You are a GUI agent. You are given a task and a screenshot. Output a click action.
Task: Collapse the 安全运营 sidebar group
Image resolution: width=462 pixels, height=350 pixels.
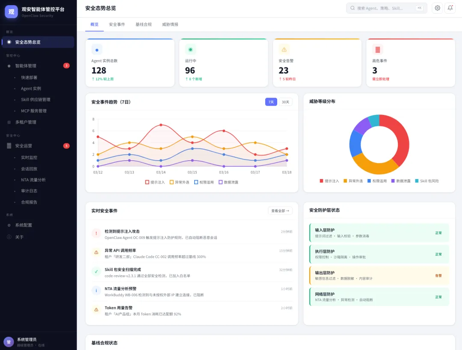pos(38,146)
